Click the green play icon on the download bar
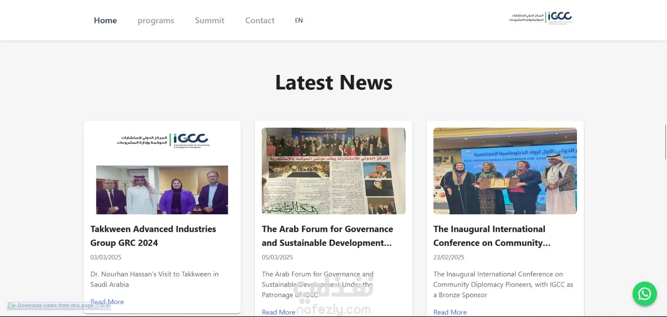The image size is (667, 317). (x=14, y=305)
